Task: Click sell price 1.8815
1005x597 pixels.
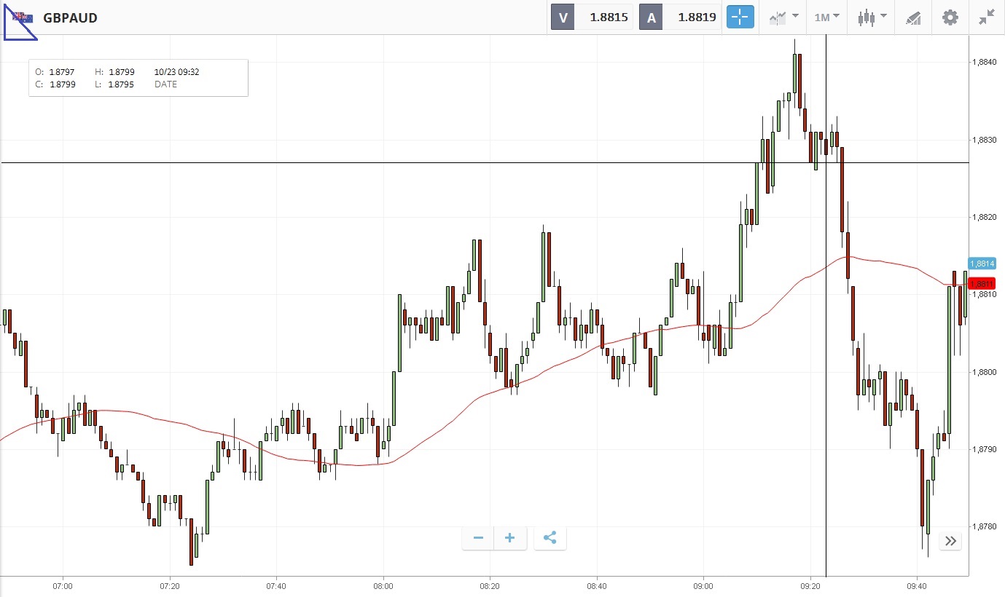Action: point(609,17)
